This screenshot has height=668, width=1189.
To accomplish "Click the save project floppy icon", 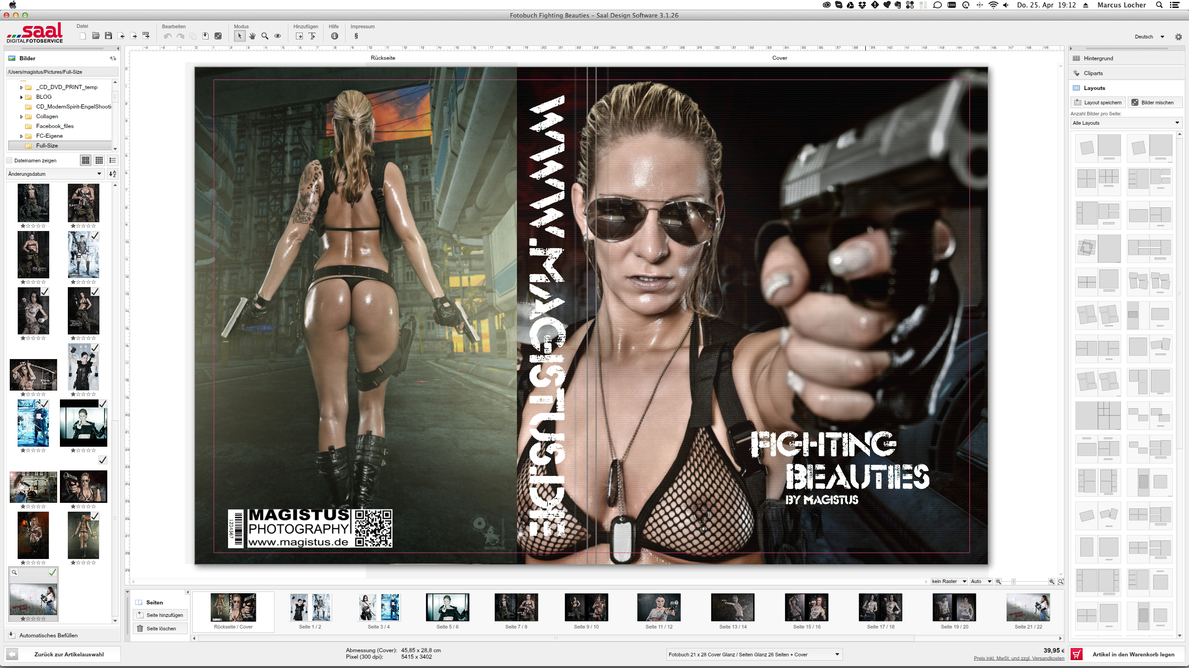I will click(x=108, y=36).
